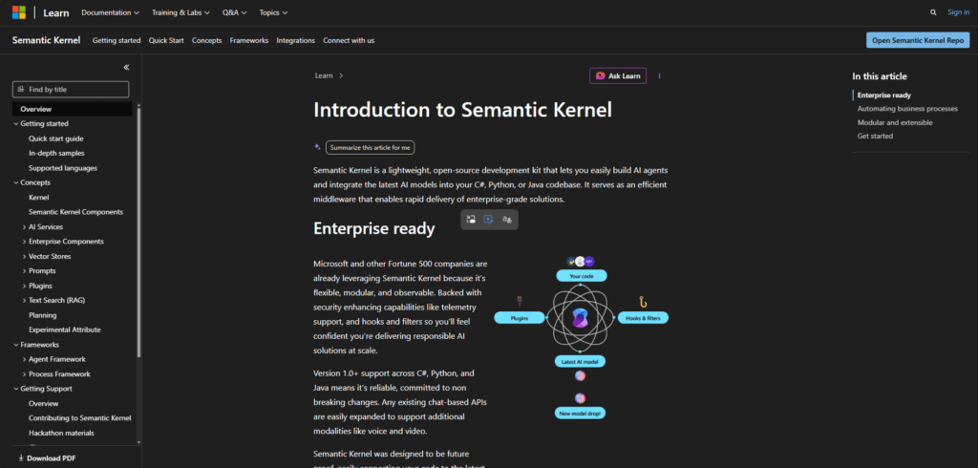Open Hackathon materials in sidebar

tap(62, 433)
